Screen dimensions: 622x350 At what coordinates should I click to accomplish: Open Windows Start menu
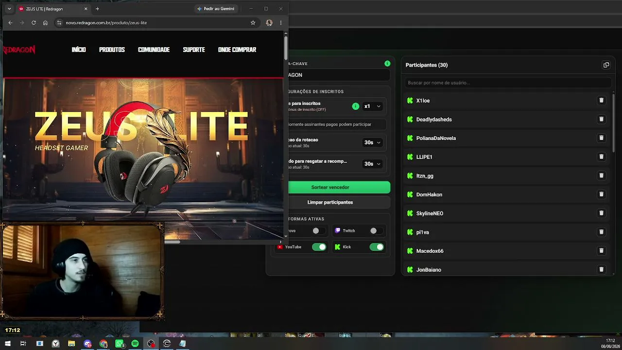7,344
